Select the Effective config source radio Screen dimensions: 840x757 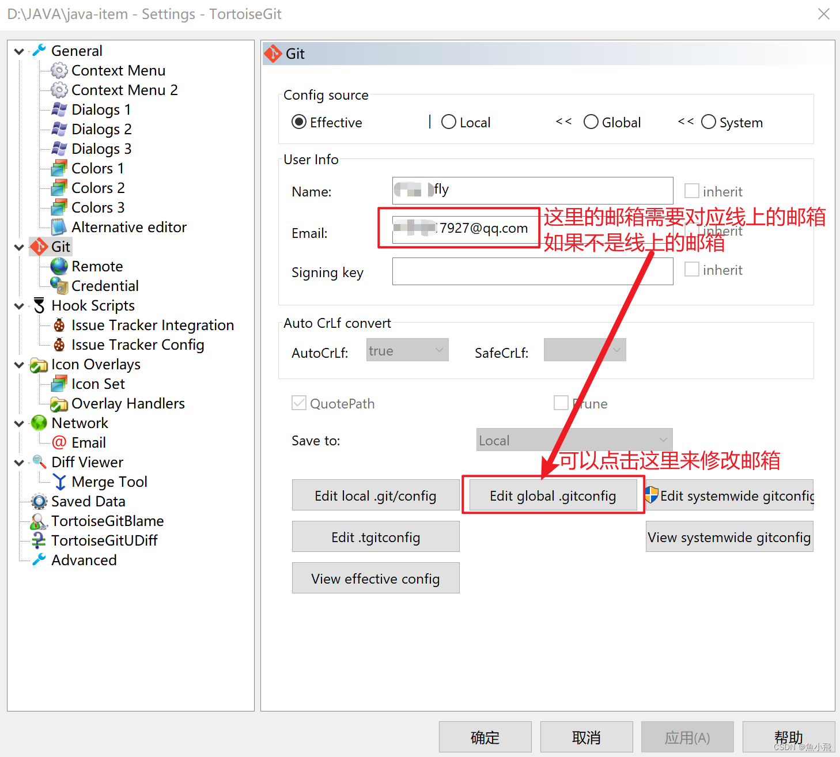[299, 122]
